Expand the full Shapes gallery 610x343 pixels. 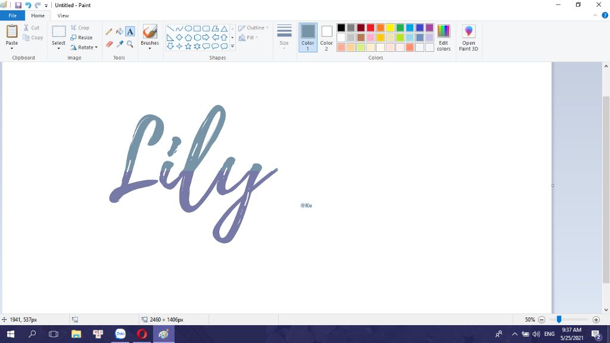point(232,46)
